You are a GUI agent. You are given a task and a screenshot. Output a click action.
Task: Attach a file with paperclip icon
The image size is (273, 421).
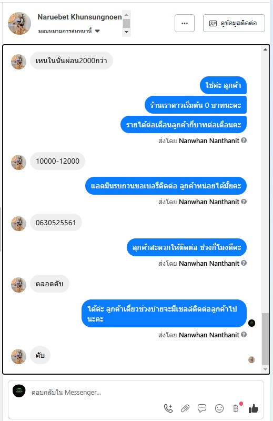click(185, 408)
